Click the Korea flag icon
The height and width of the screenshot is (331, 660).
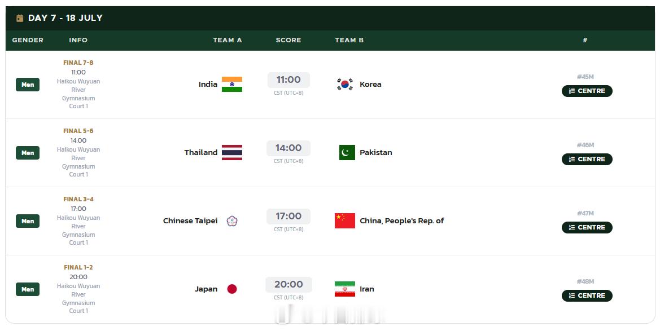(x=345, y=84)
